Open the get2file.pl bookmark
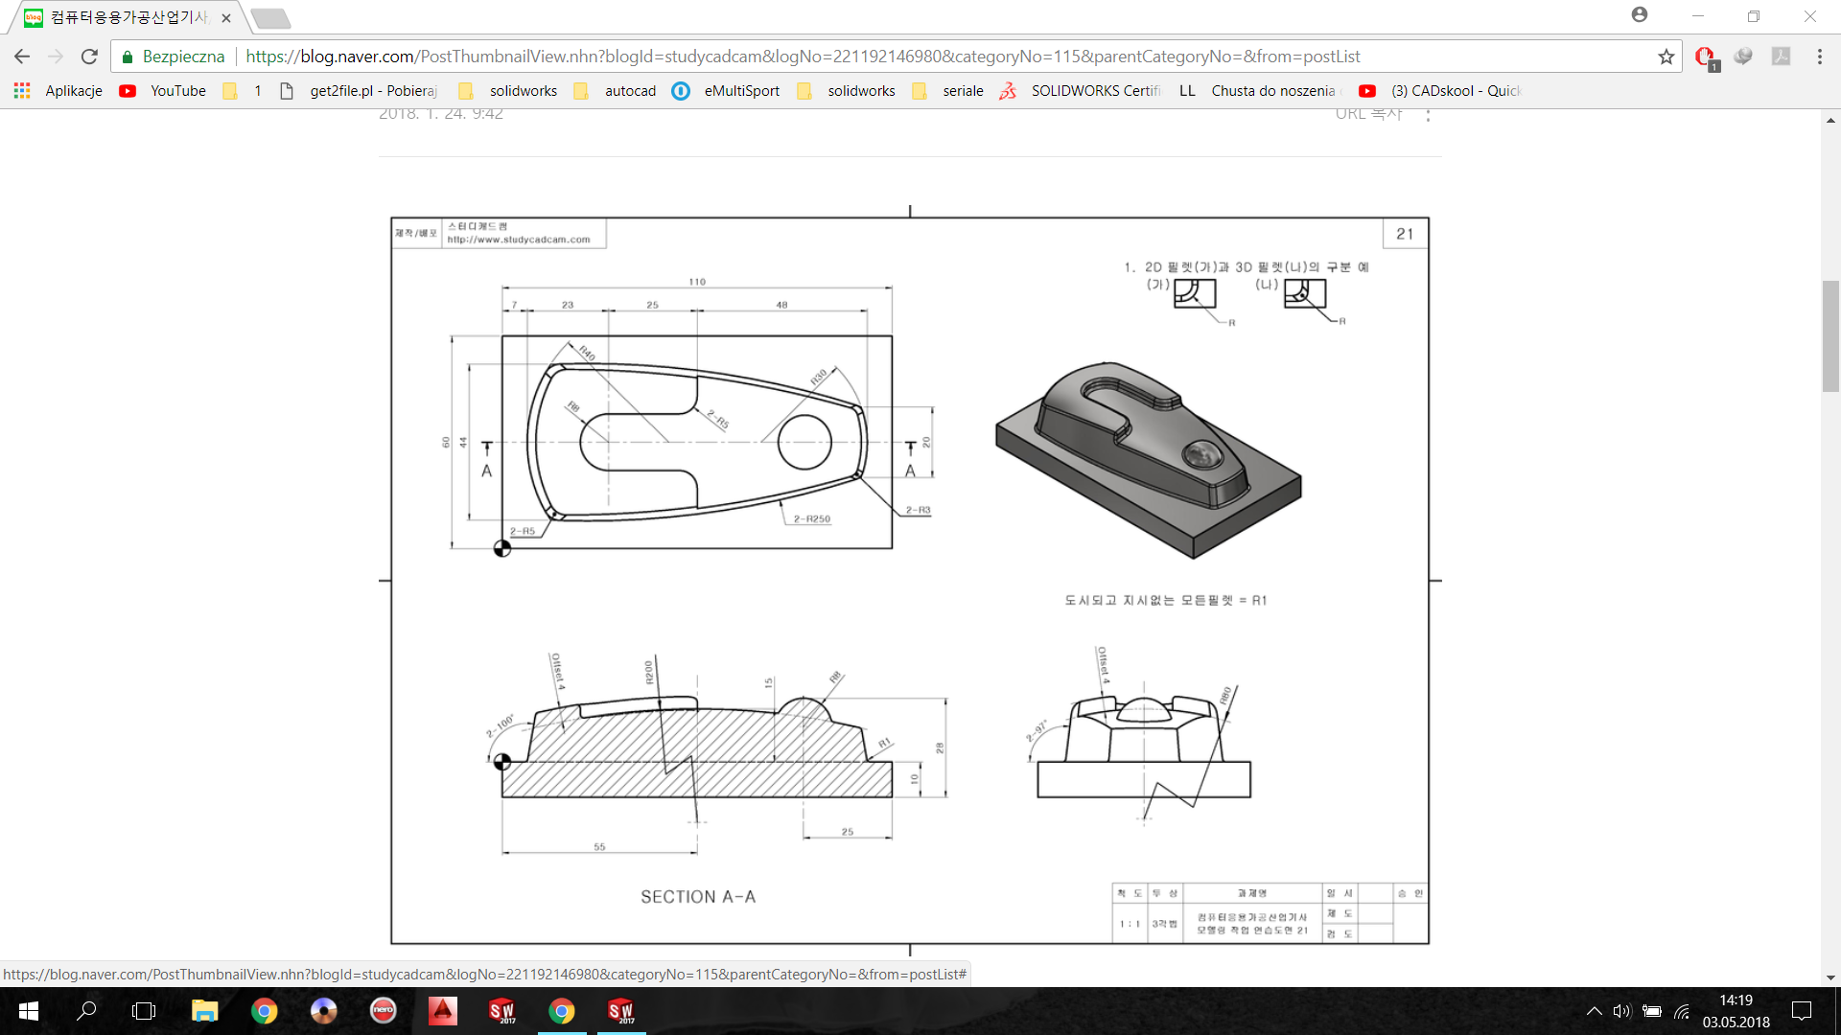This screenshot has height=1035, width=1841. click(x=359, y=91)
